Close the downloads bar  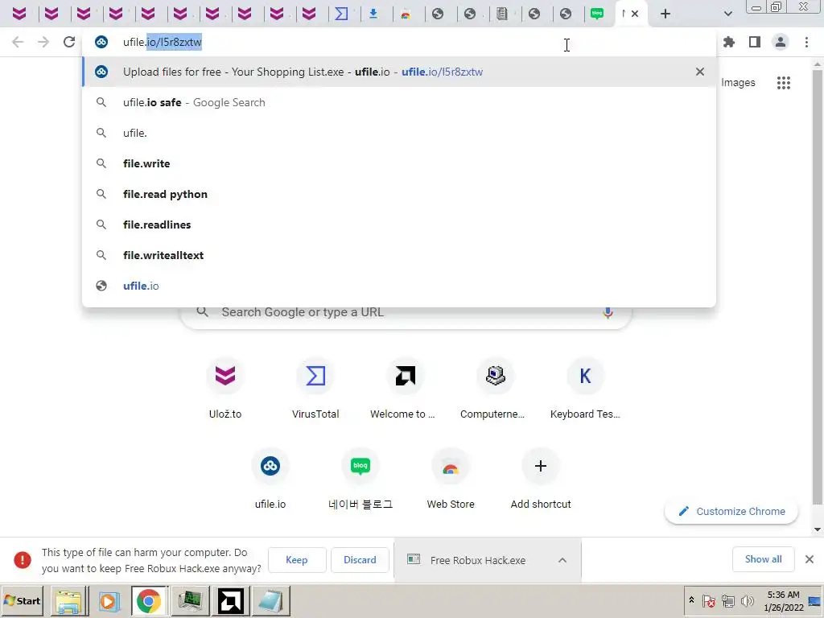[x=810, y=559]
